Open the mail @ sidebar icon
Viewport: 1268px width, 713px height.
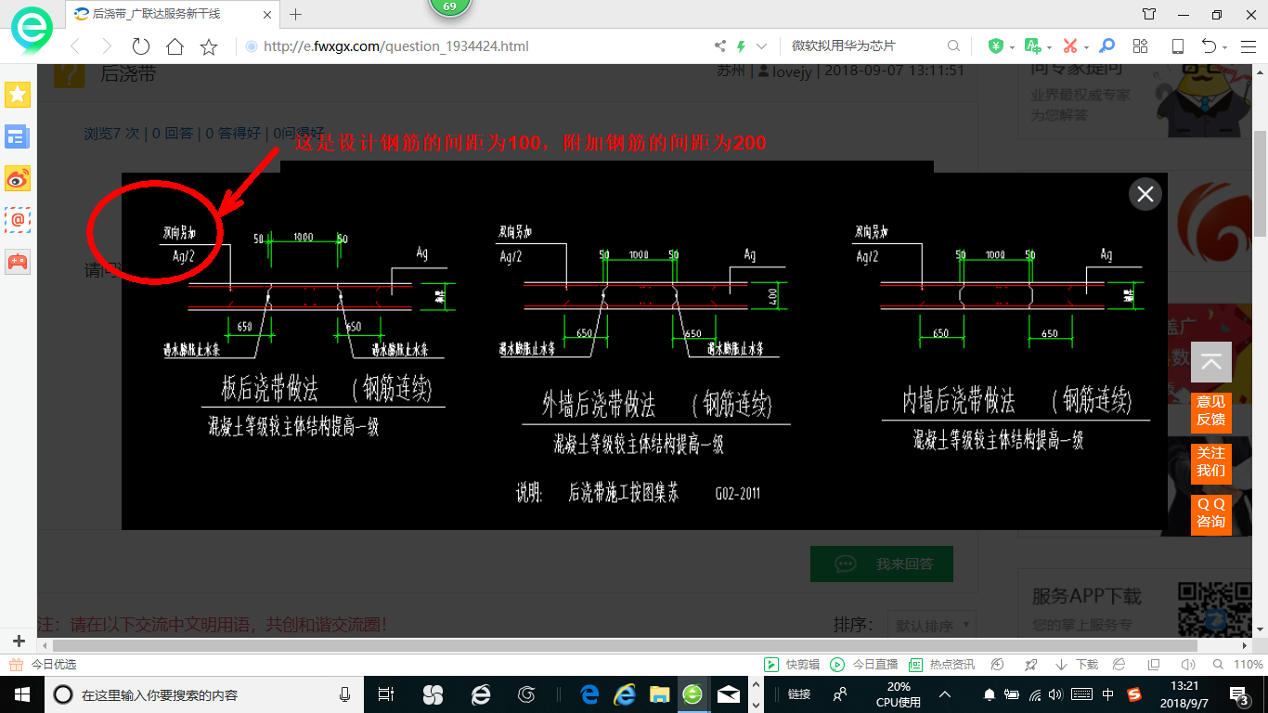[x=18, y=220]
